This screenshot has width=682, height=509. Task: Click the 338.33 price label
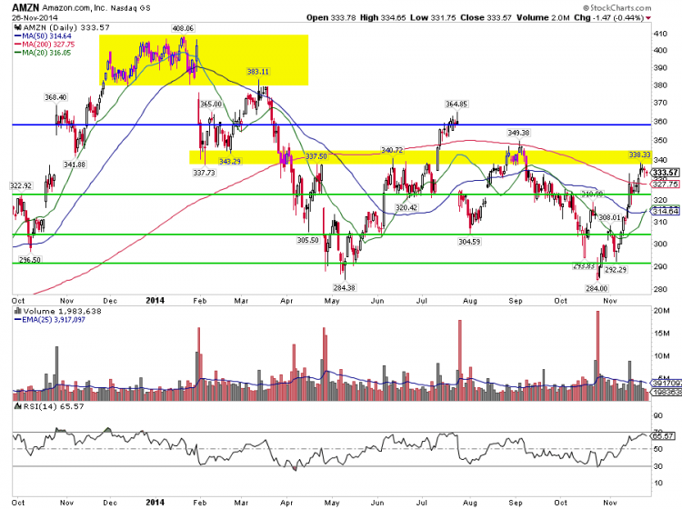(640, 155)
